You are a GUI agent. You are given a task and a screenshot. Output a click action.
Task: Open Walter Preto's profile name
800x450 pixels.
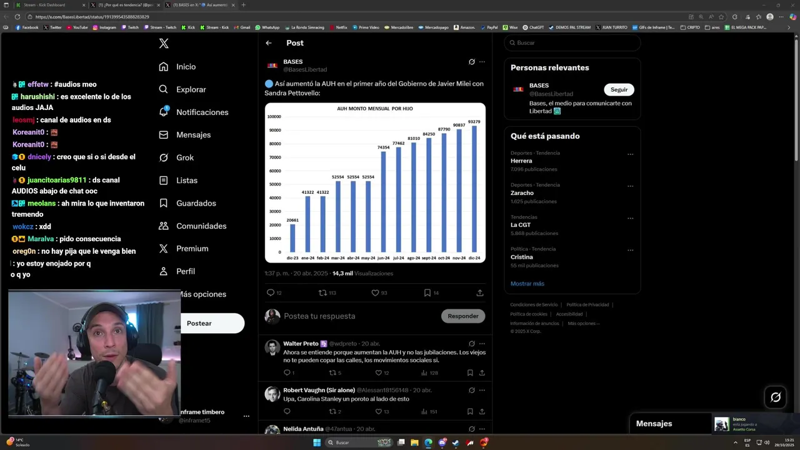301,344
